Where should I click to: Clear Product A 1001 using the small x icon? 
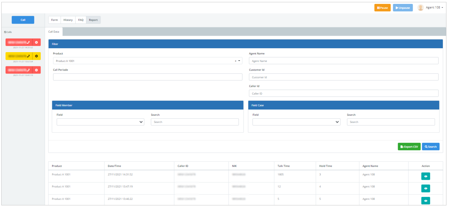[236, 61]
